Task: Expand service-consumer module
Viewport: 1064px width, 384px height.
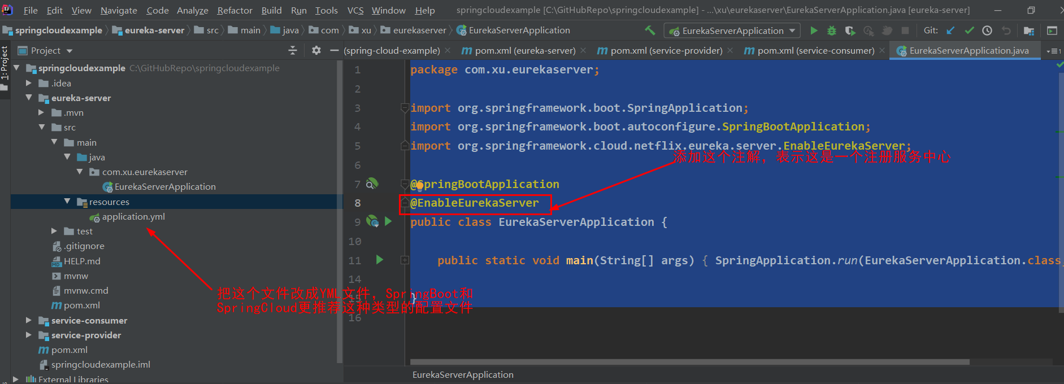Action: coord(29,320)
